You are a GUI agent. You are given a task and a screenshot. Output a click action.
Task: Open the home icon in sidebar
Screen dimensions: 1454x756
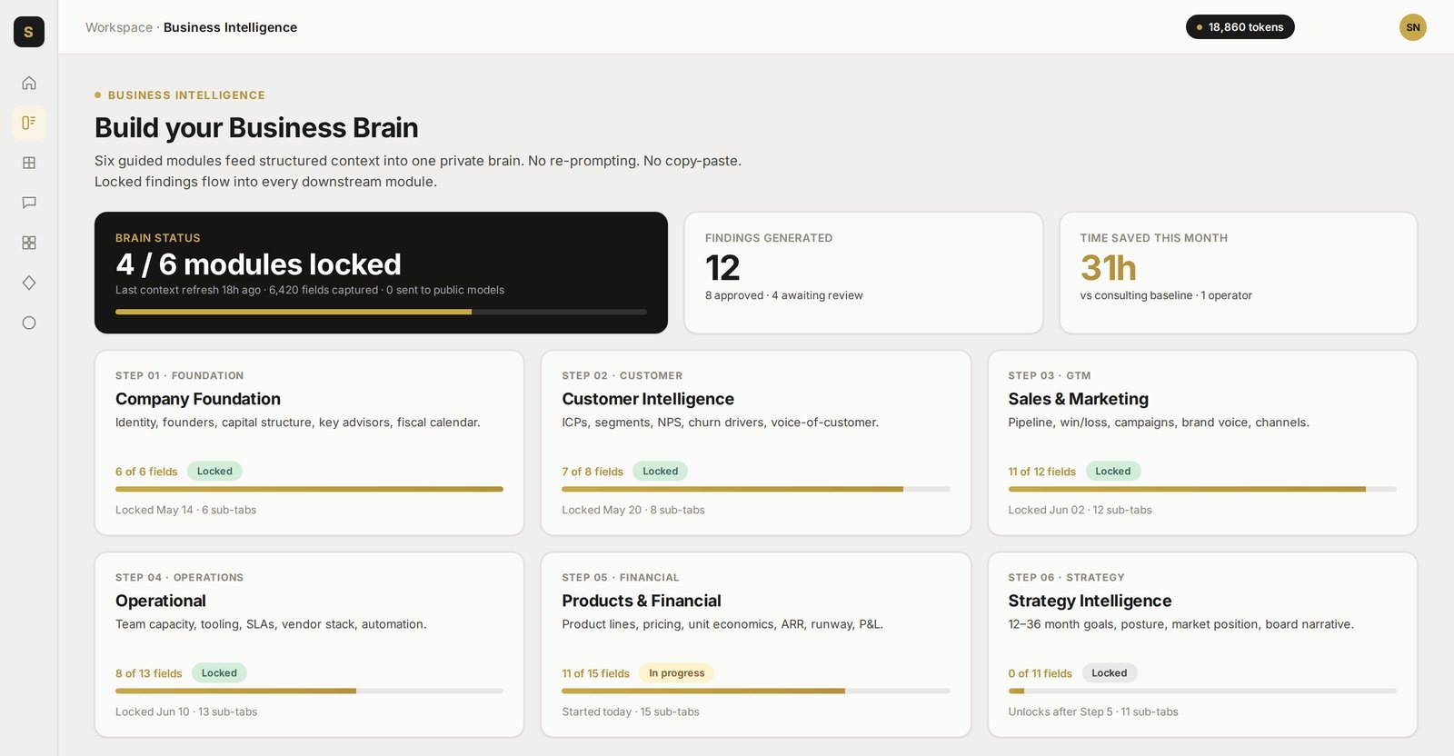tap(29, 83)
